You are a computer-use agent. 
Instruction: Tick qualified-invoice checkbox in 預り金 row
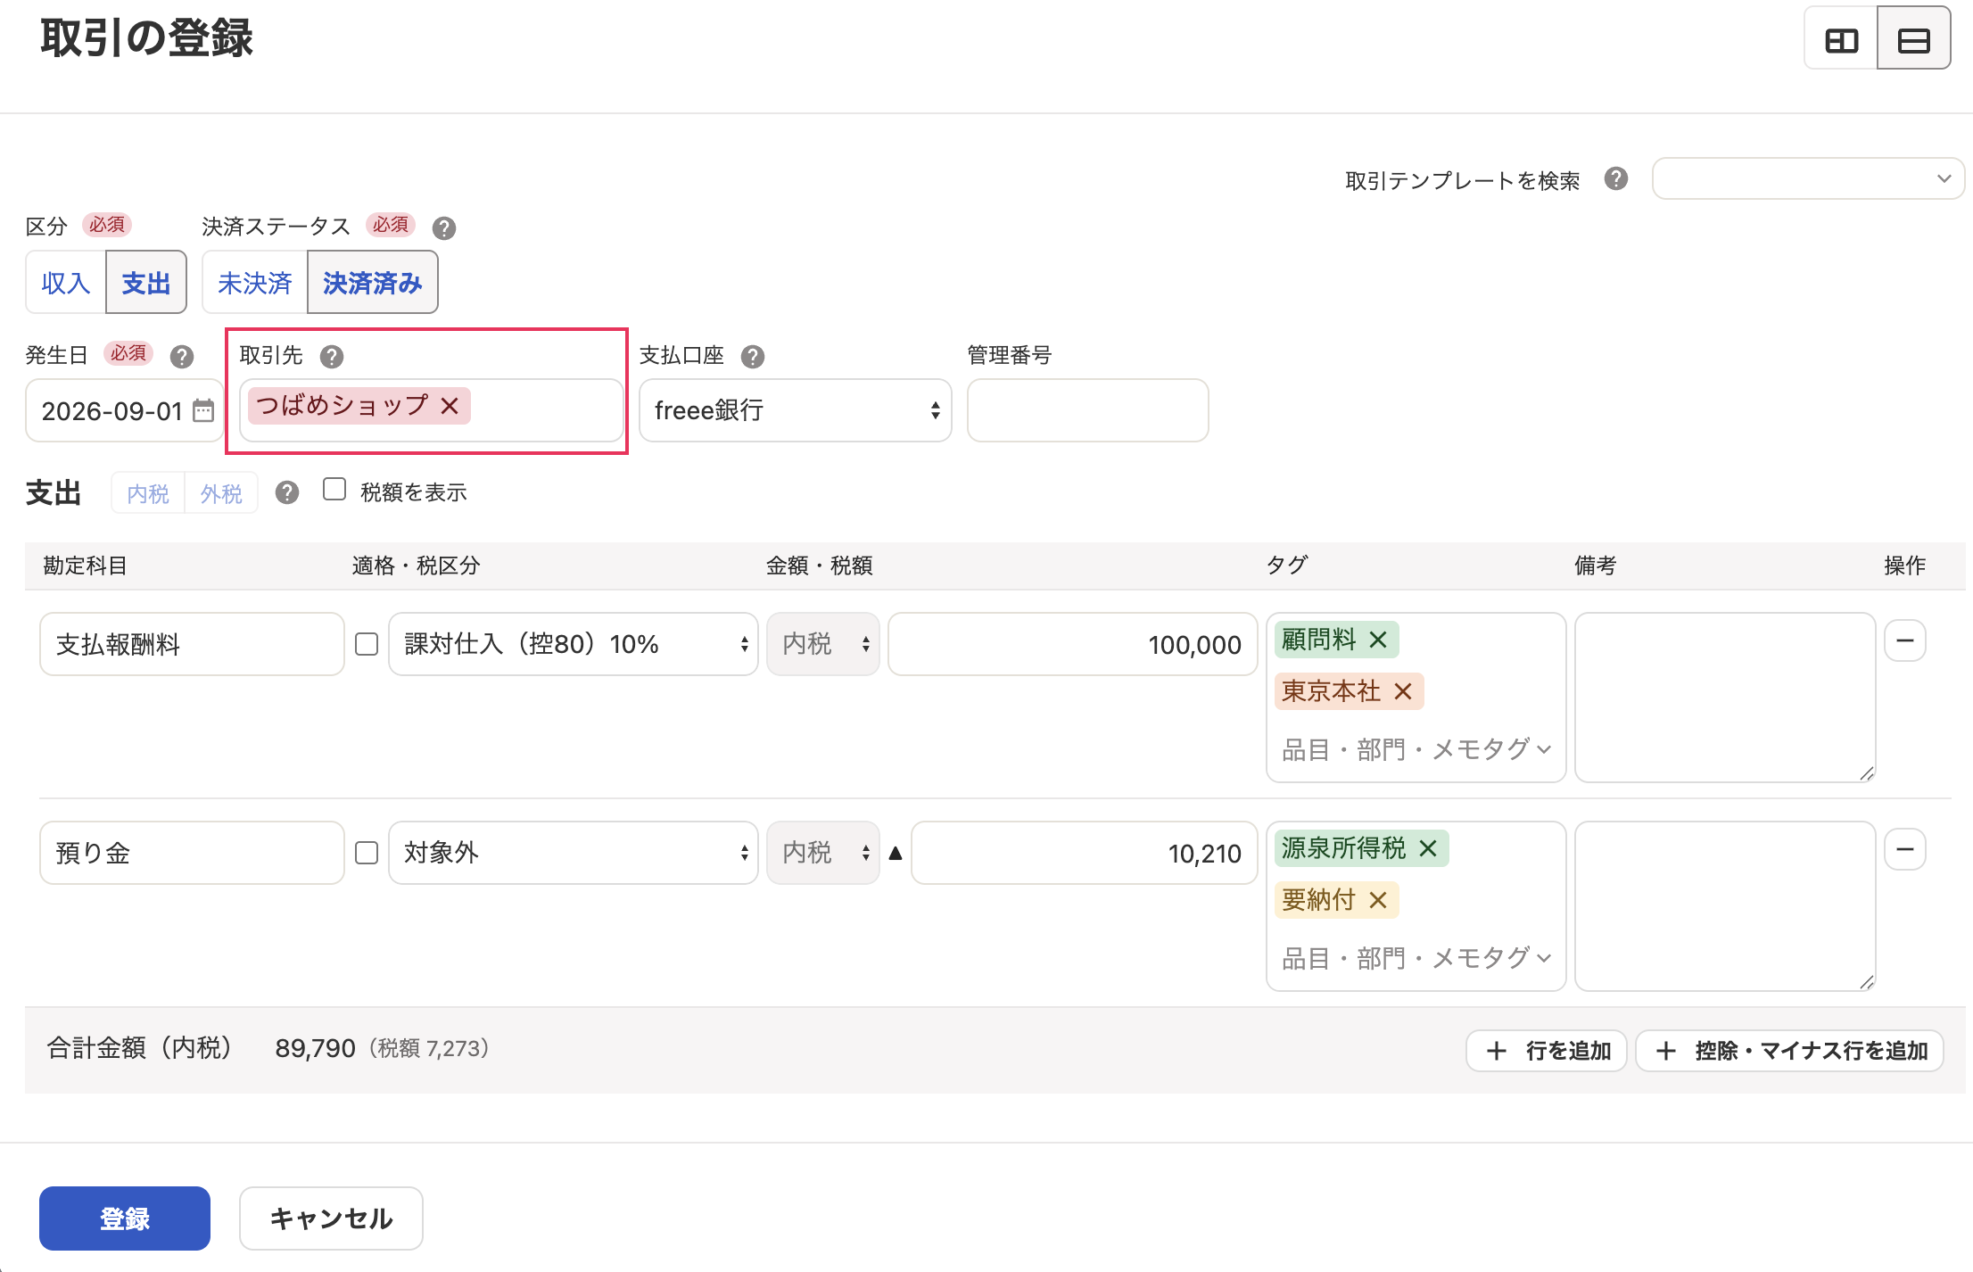[367, 853]
